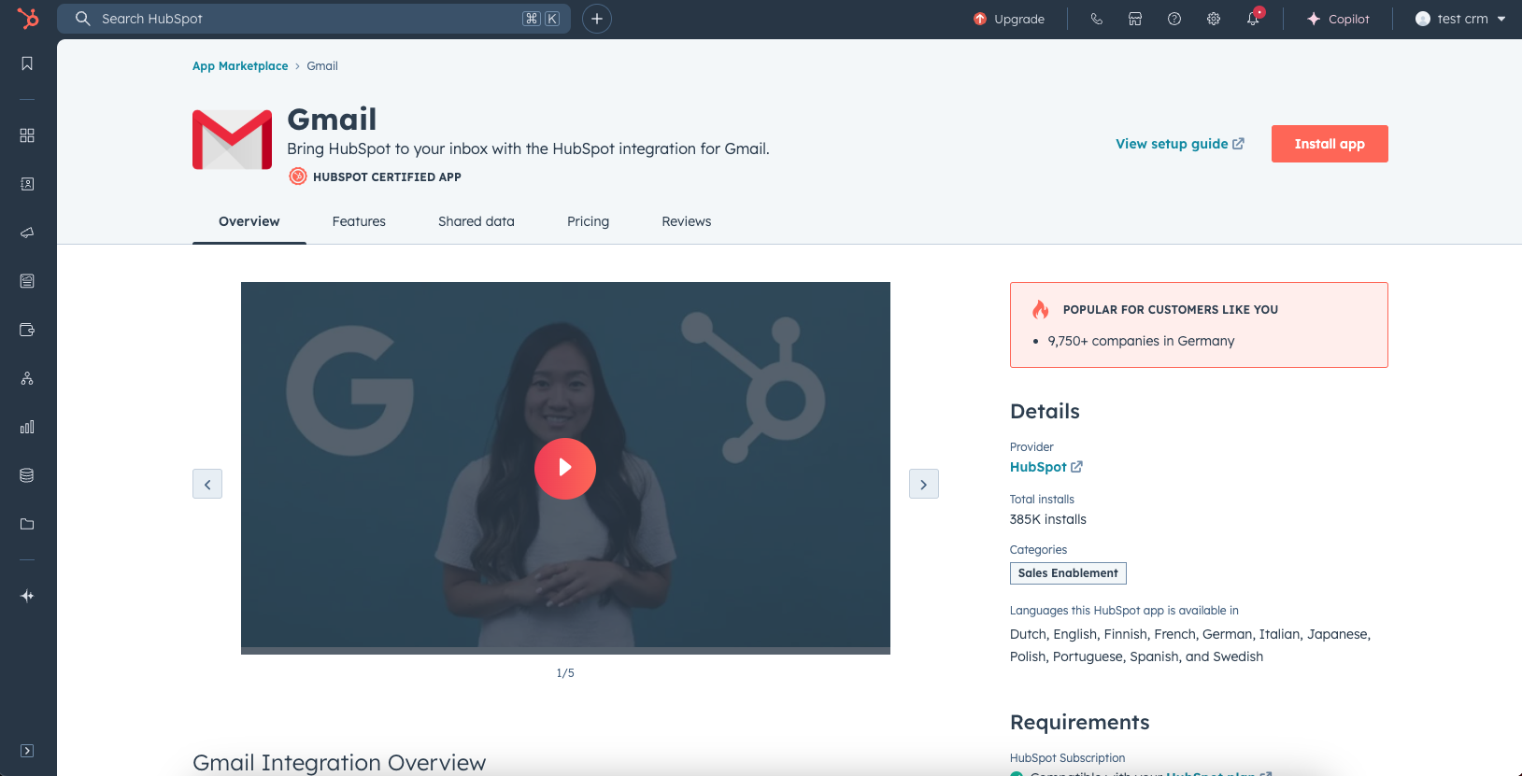Go back to App Marketplace breadcrumb
The width and height of the screenshot is (1522, 776).
pos(240,66)
